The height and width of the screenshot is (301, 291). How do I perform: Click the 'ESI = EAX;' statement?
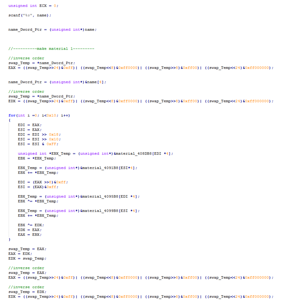[x=30, y=130]
